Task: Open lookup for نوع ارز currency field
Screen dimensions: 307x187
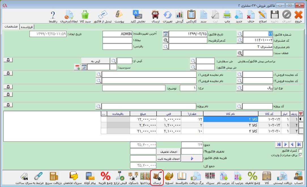Action: coord(240,88)
